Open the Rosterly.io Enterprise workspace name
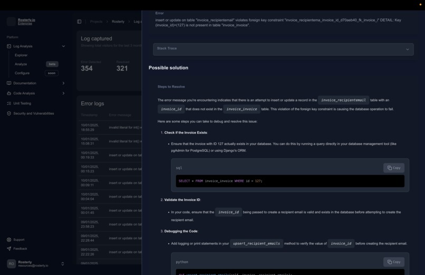The width and height of the screenshot is (425, 275). 26,22
